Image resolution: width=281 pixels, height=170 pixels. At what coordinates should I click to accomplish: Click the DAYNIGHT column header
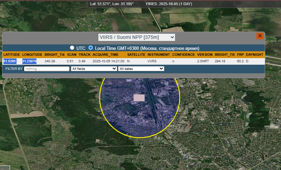pyautogui.click(x=255, y=55)
